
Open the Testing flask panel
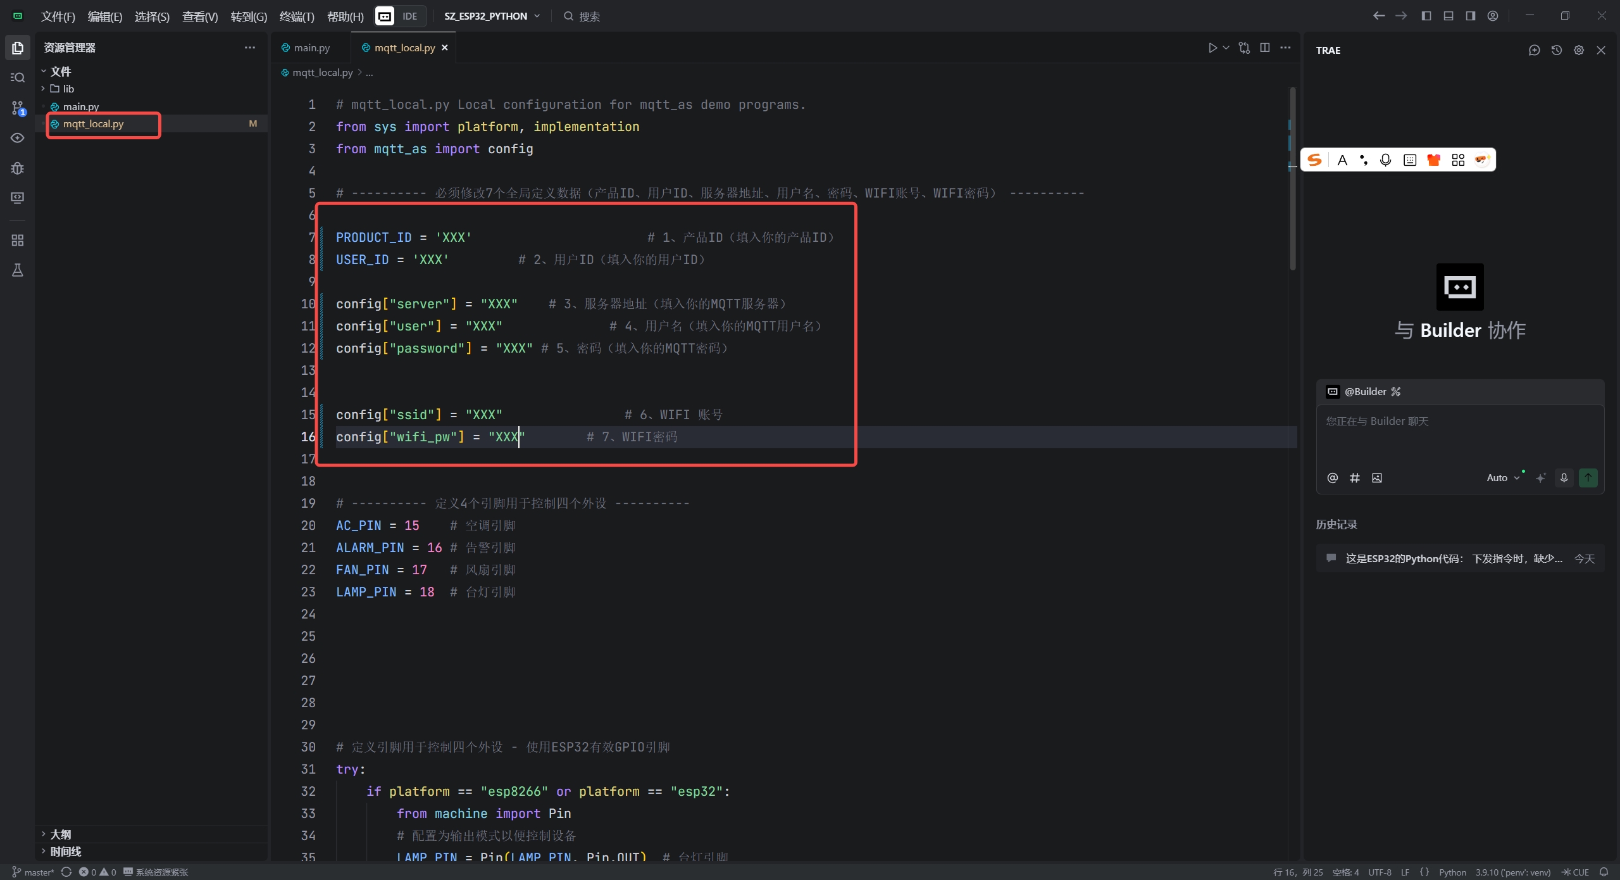(x=17, y=270)
